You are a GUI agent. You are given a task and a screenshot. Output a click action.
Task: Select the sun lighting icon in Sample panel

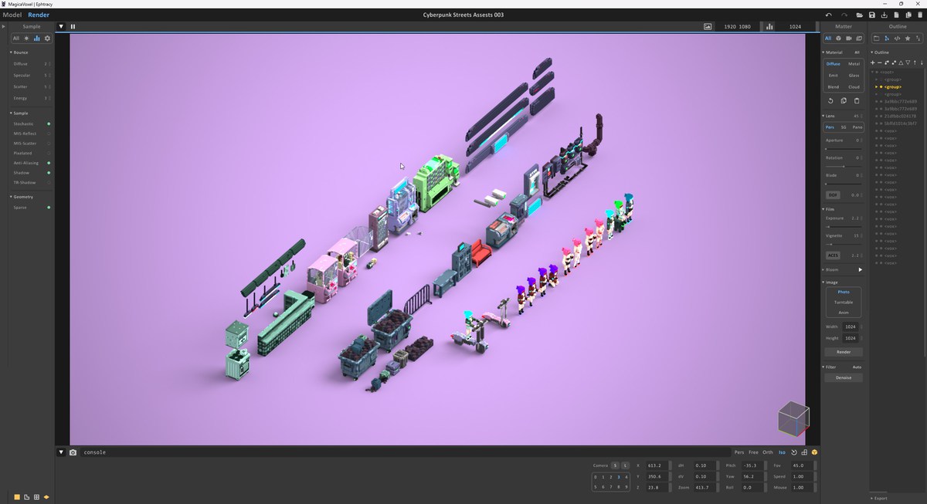[x=26, y=38]
